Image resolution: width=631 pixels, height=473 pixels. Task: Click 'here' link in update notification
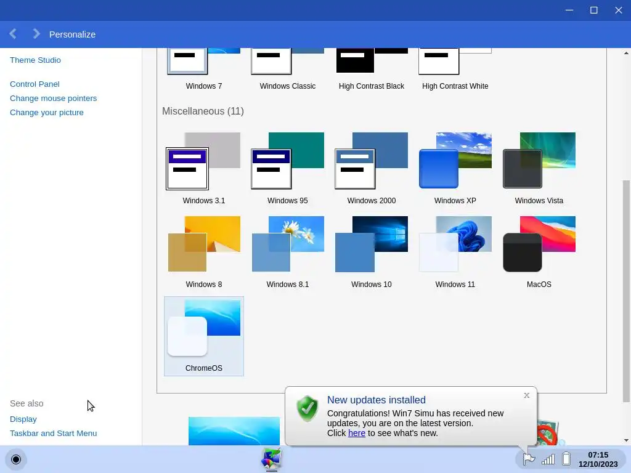(x=357, y=433)
